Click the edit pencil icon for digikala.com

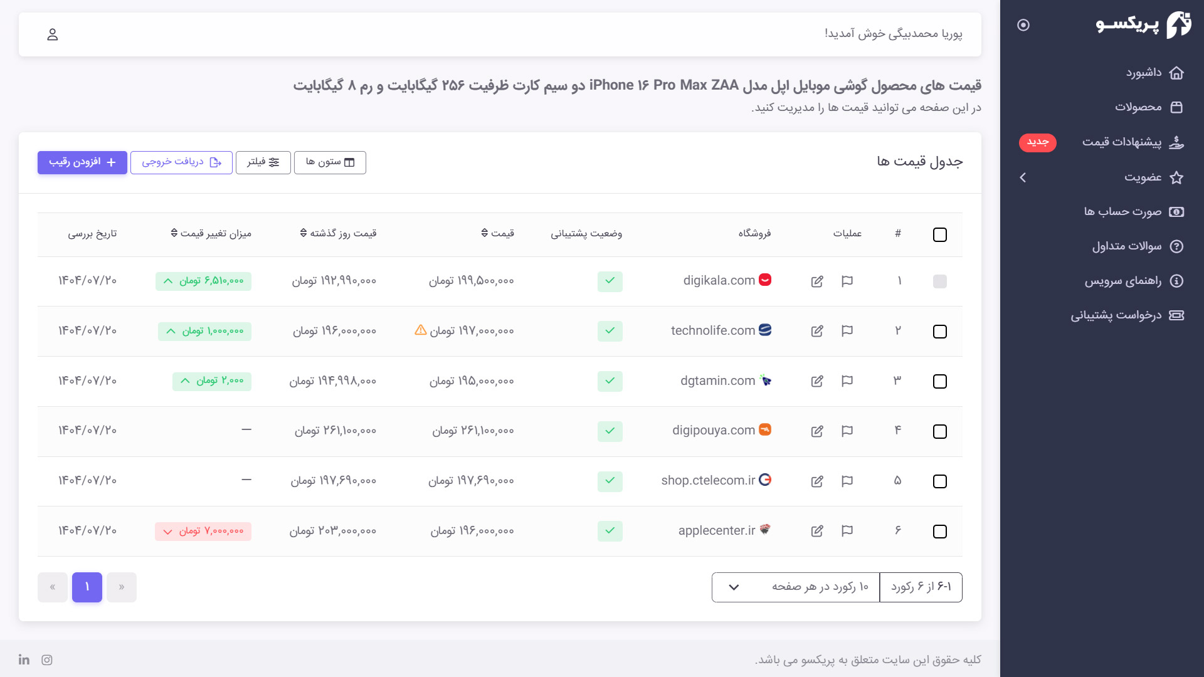tap(817, 281)
